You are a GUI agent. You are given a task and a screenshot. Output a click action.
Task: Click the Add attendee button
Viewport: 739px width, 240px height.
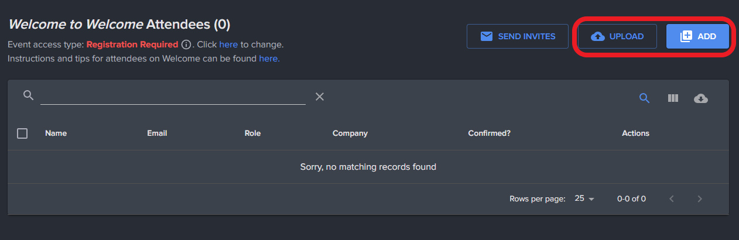pos(697,36)
